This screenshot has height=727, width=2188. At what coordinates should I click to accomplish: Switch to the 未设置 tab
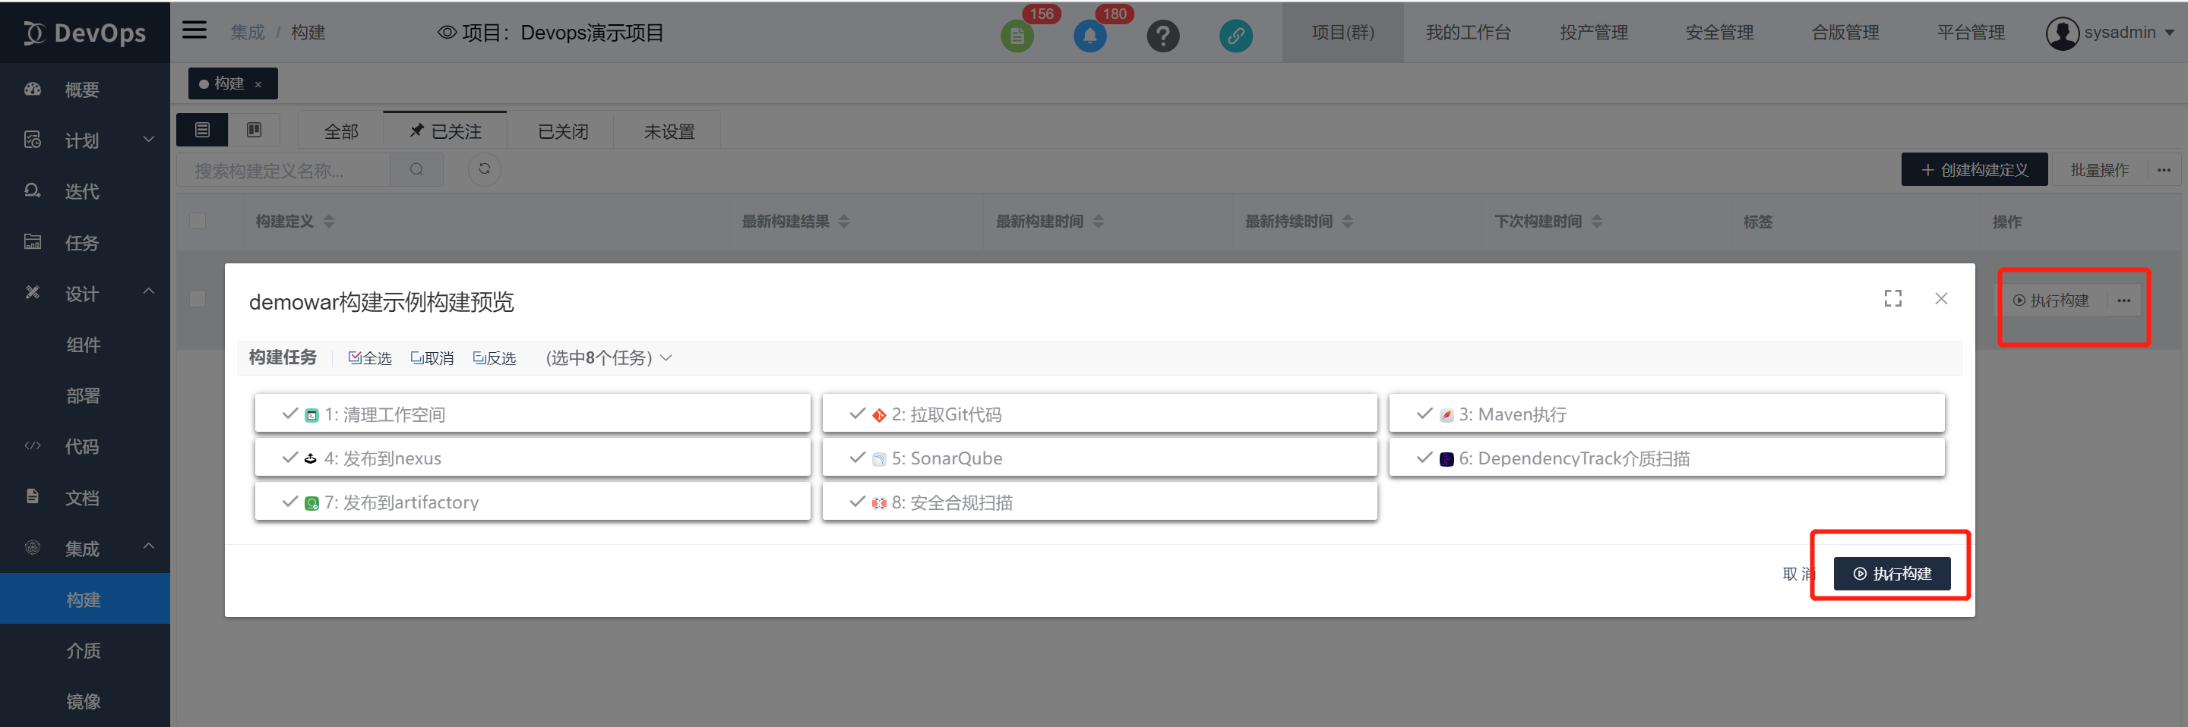(x=669, y=131)
